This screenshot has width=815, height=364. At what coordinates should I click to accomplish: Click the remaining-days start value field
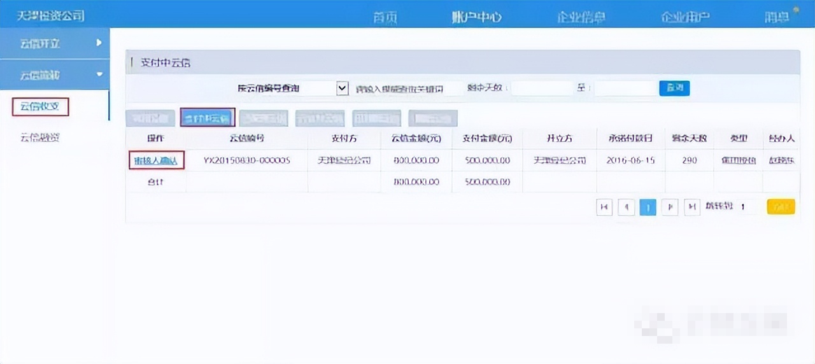pos(541,88)
